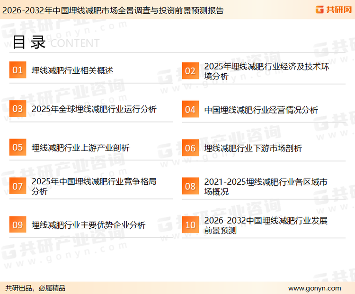Click the orange 02 chapter number badge
This screenshot has width=355, height=294.
click(190, 71)
